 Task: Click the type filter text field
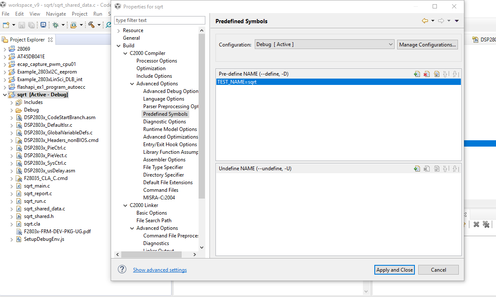click(x=159, y=20)
